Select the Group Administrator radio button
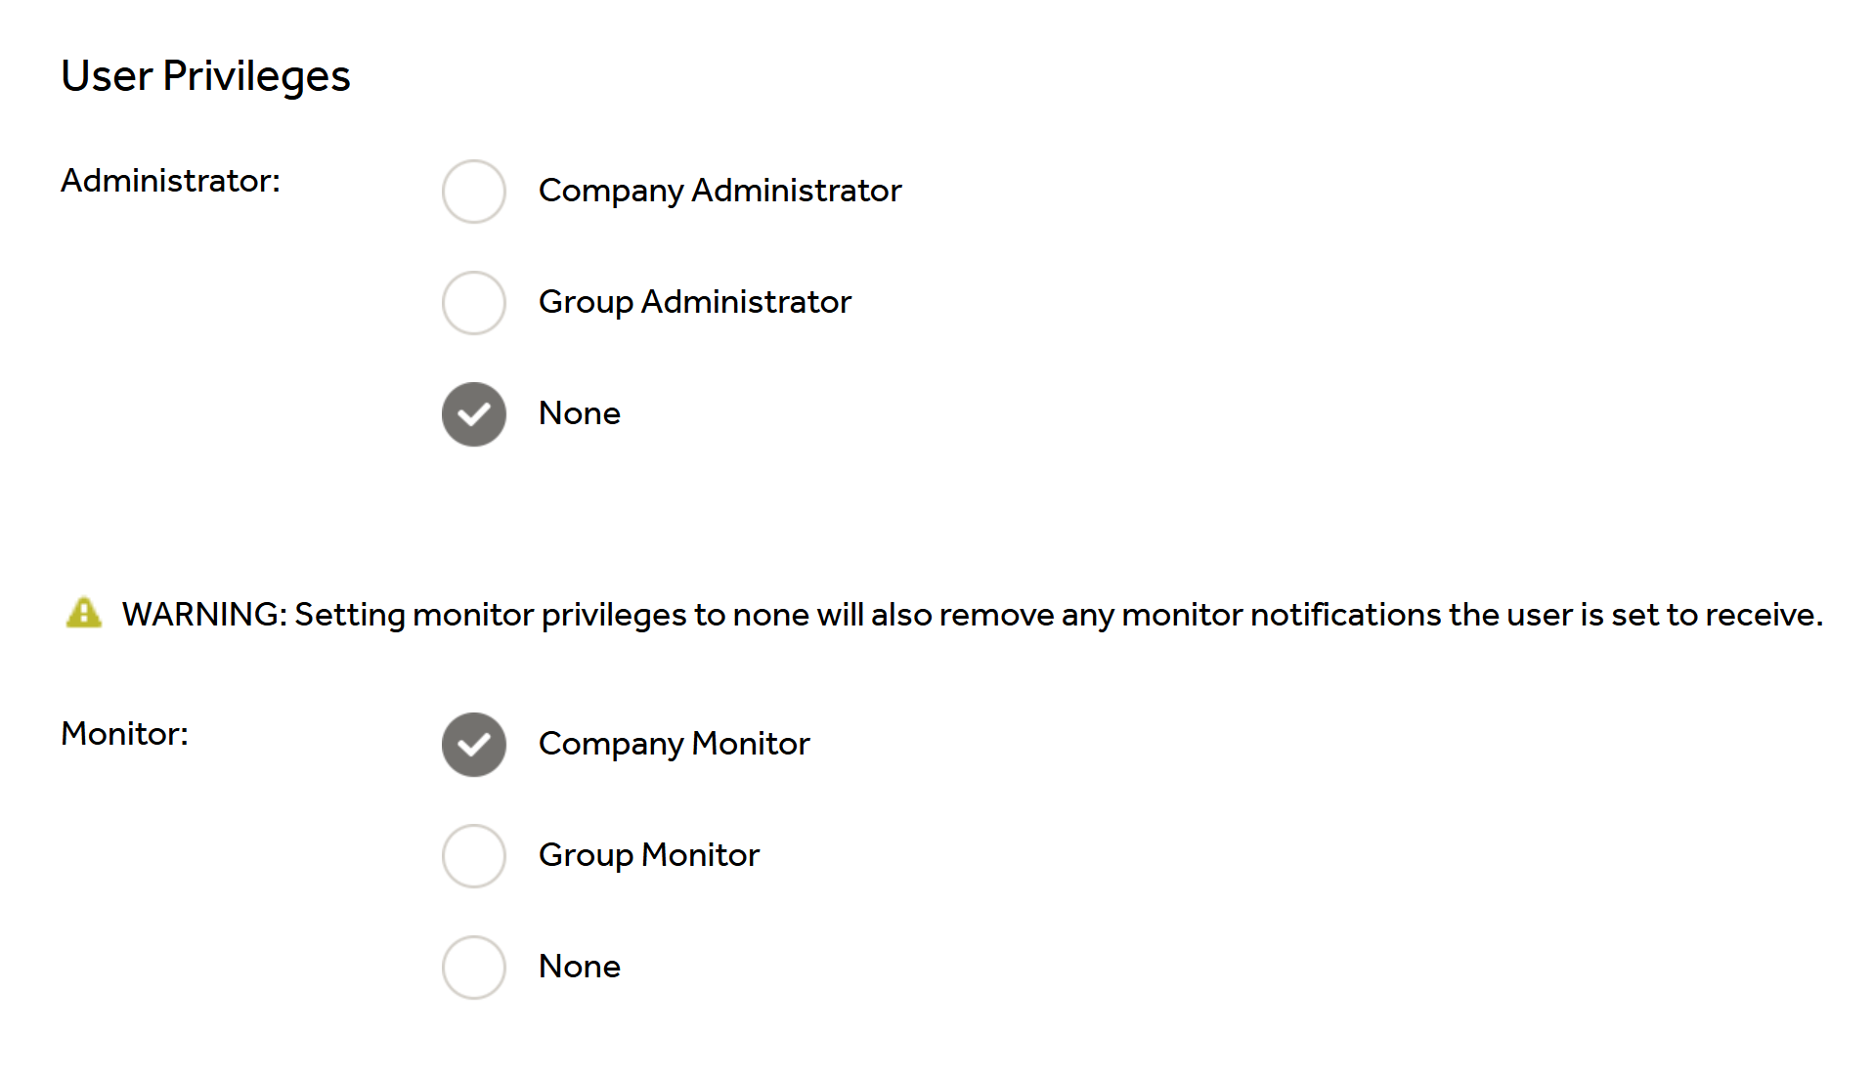The height and width of the screenshot is (1078, 1874). (473, 303)
